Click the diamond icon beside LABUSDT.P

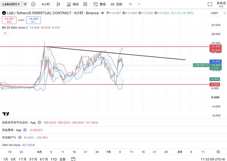click(25, 4)
